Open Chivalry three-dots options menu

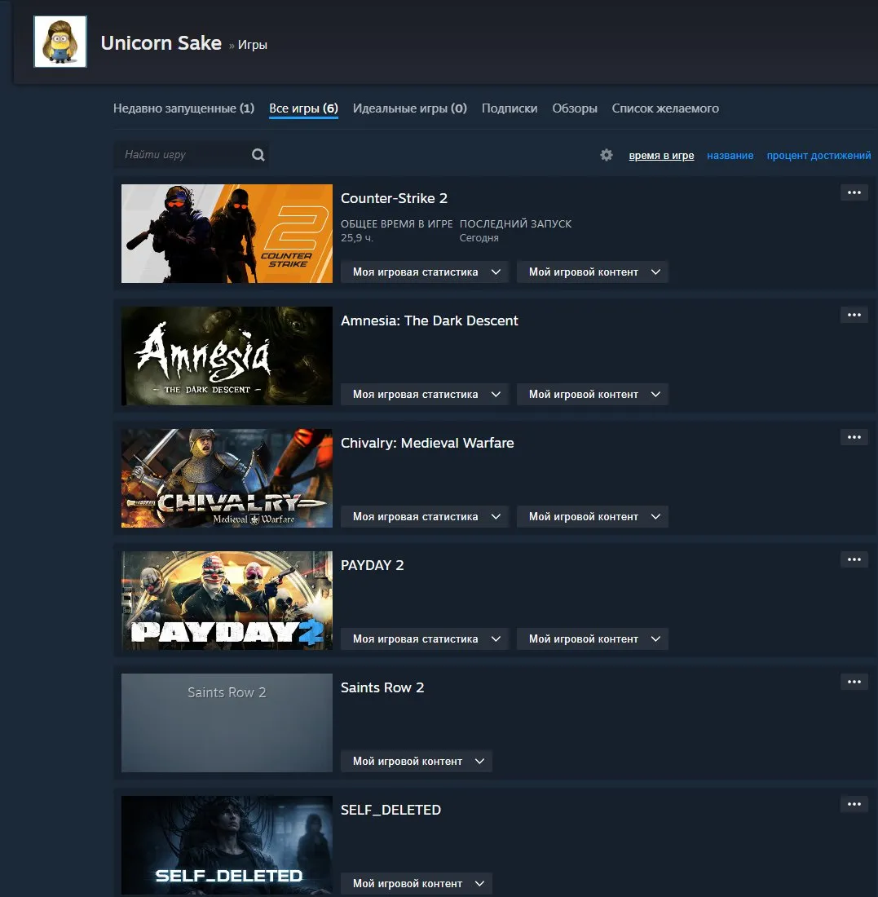point(854,438)
